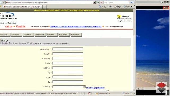Click the page vertical scrollbar thumb
This screenshot has width=170, height=96.
[x=134, y=23]
